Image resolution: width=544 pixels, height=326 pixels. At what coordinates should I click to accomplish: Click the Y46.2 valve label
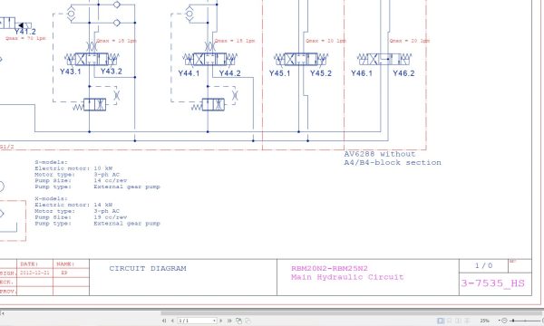(x=403, y=73)
